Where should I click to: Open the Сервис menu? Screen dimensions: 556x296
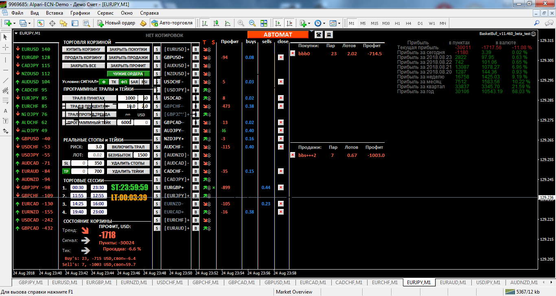tap(105, 13)
